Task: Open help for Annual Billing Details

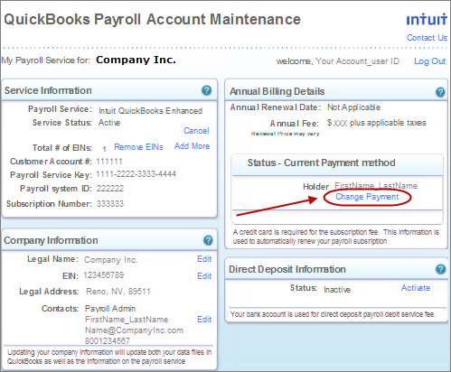Action: click(x=440, y=92)
